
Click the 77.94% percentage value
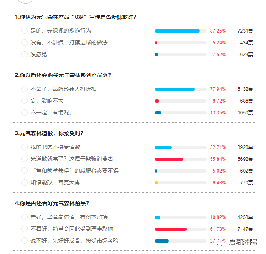pos(218,89)
